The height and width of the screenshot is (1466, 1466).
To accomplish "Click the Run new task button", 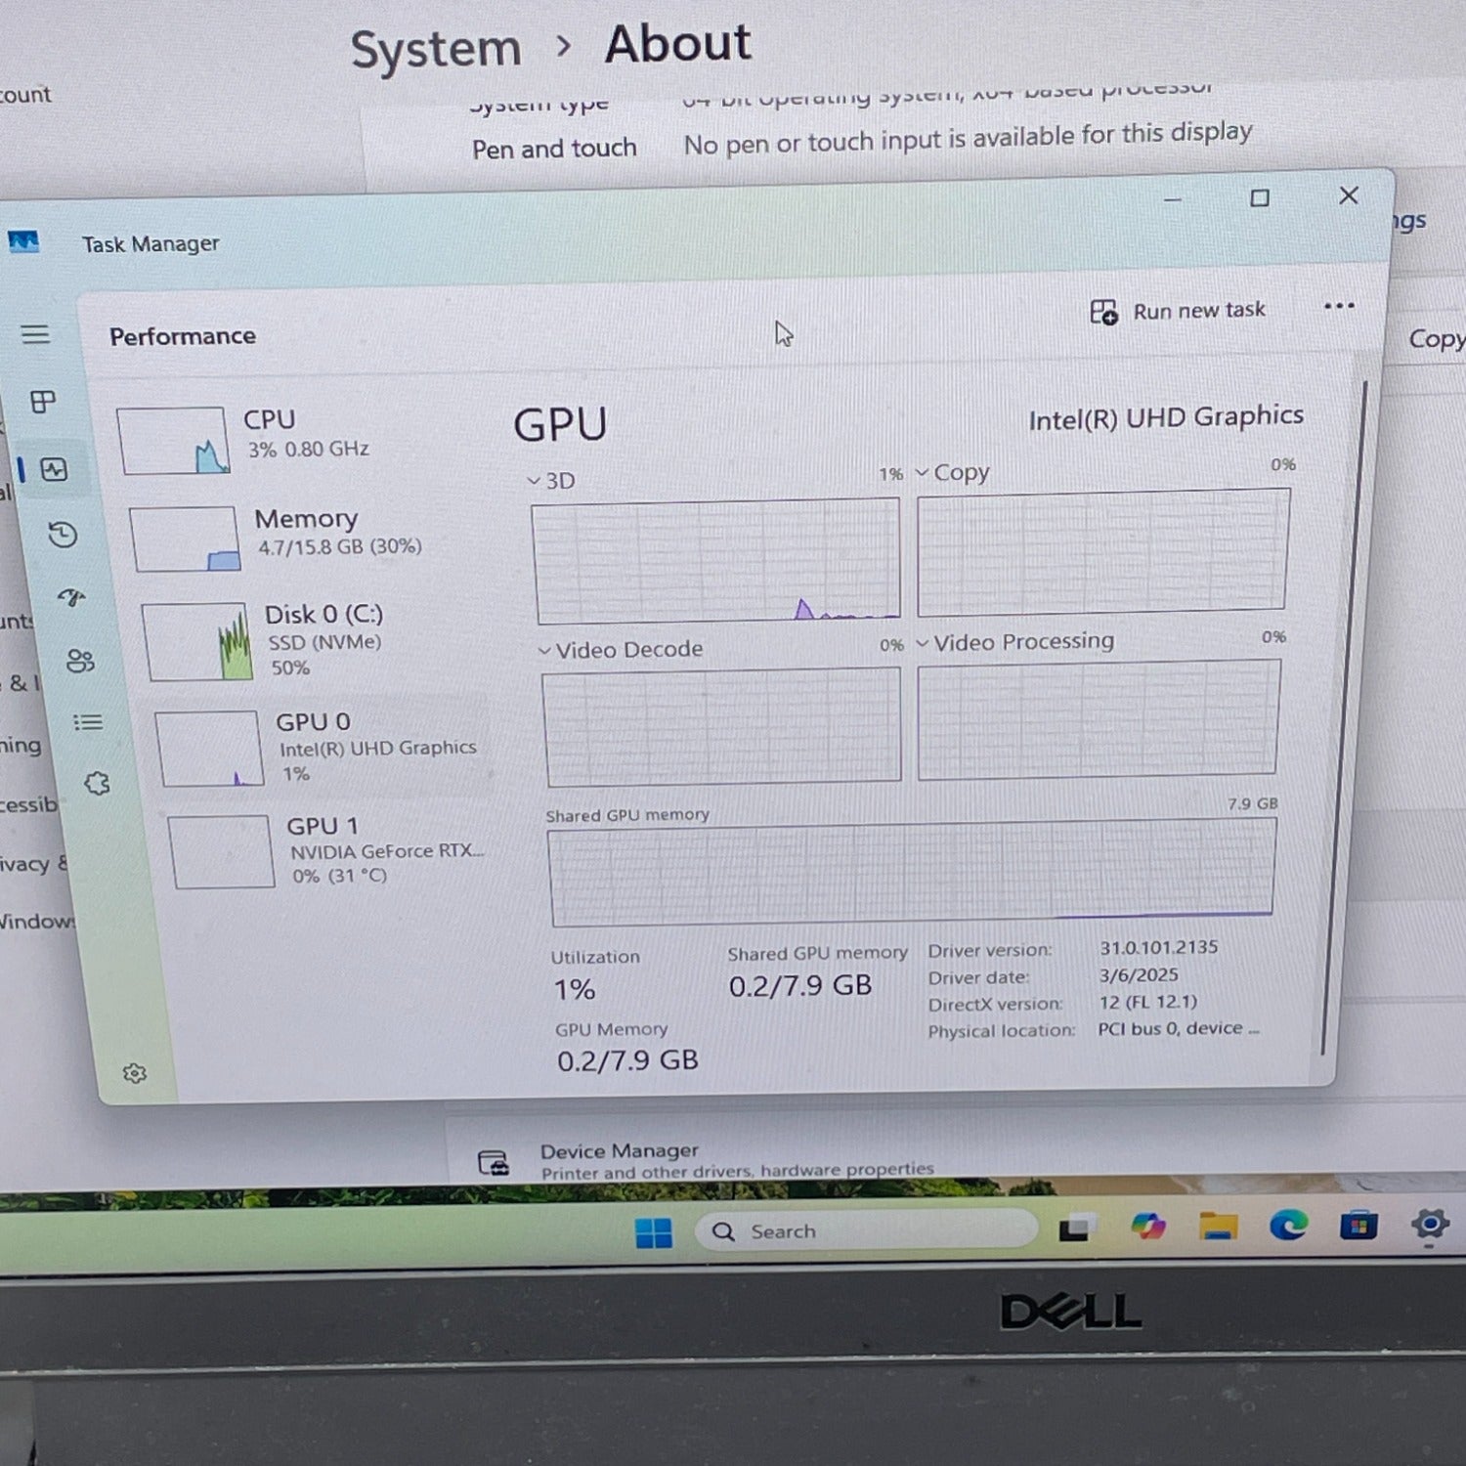I will pyautogui.click(x=1178, y=312).
